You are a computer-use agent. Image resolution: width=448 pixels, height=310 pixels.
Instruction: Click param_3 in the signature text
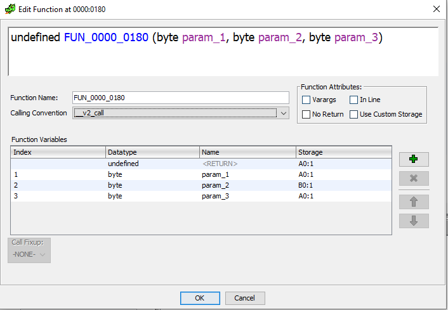(x=356, y=37)
